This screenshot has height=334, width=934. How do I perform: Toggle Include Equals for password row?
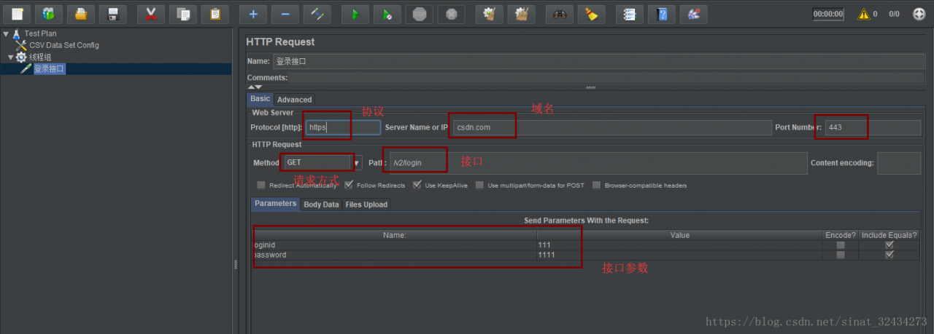pos(889,255)
